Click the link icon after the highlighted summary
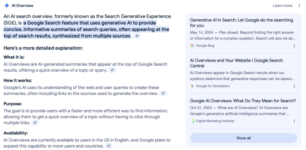 point(137,36)
